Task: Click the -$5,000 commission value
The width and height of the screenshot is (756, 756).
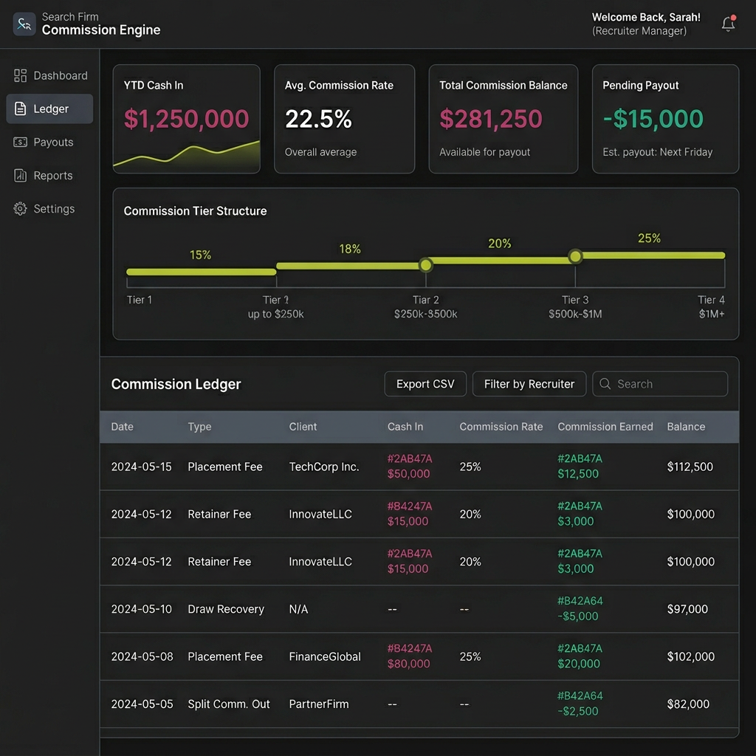Action: pyautogui.click(x=577, y=616)
